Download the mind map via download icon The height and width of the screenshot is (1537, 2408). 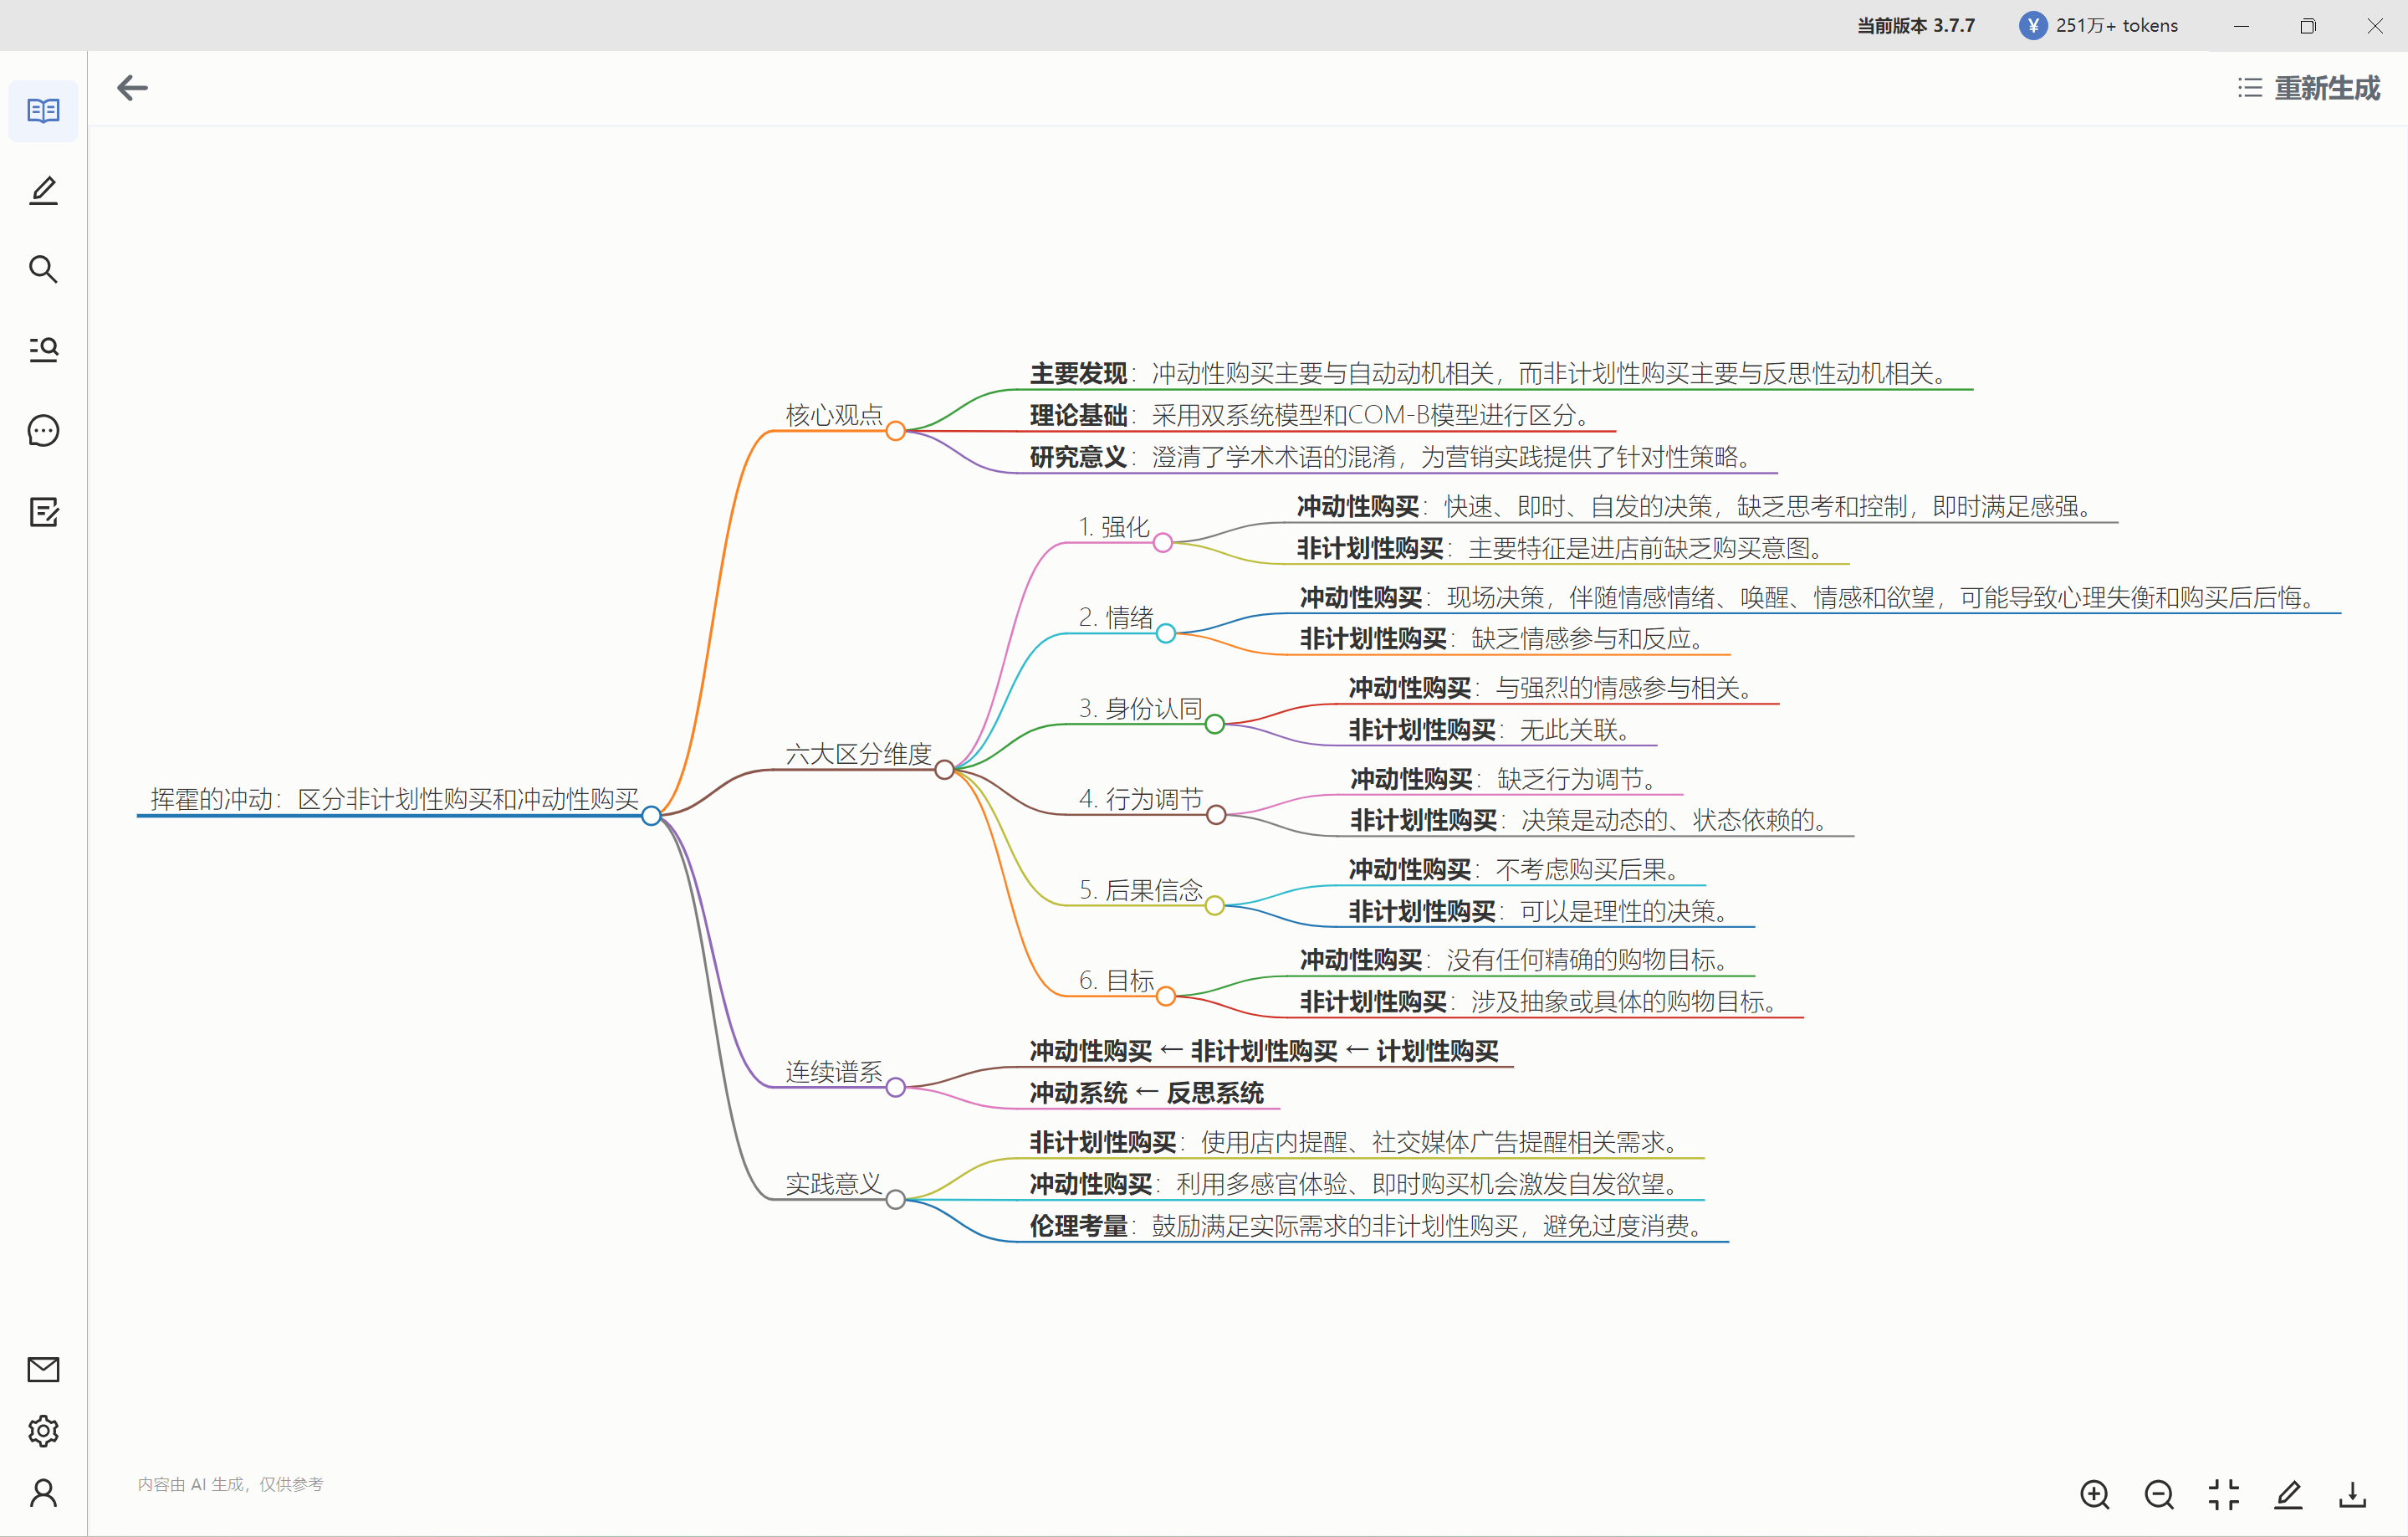[2352, 1494]
